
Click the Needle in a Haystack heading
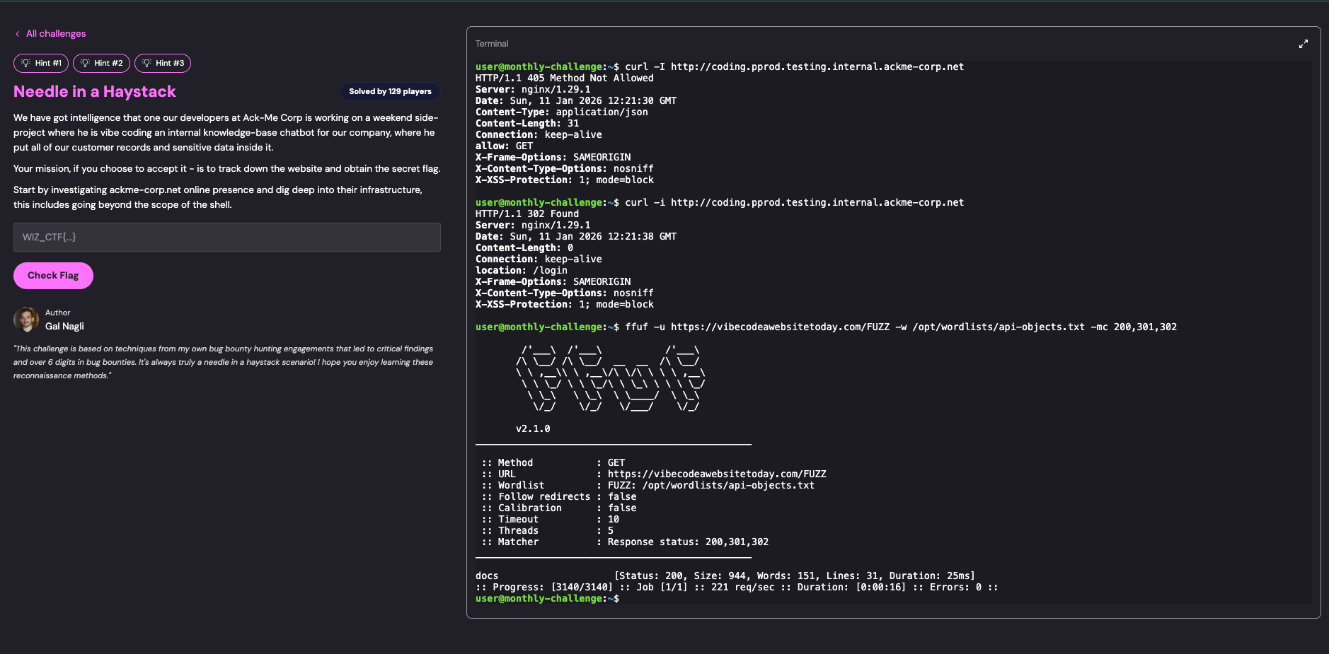(x=95, y=91)
